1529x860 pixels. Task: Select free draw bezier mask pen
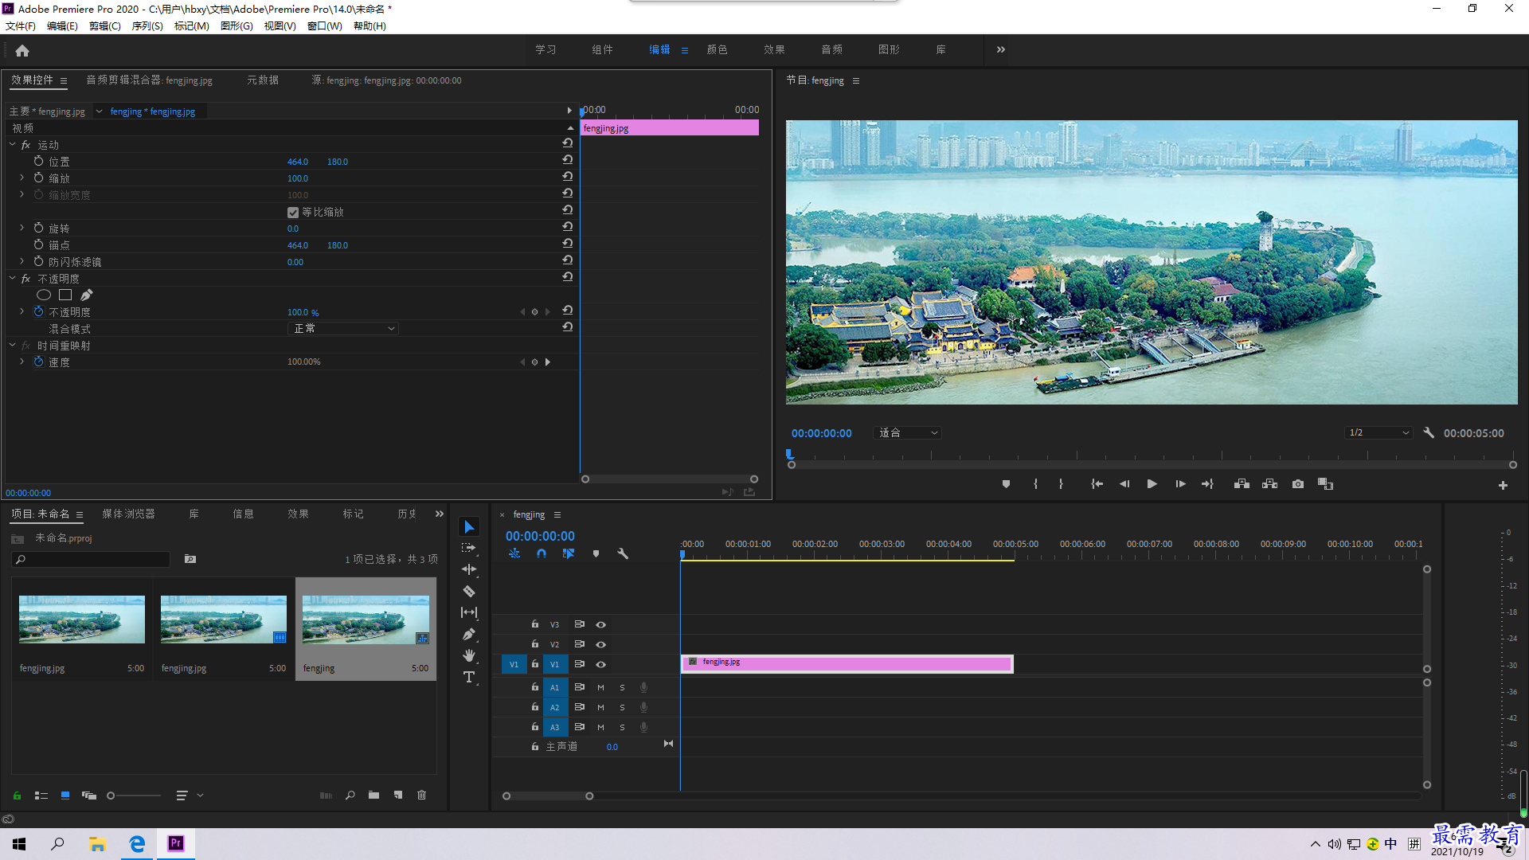[87, 295]
